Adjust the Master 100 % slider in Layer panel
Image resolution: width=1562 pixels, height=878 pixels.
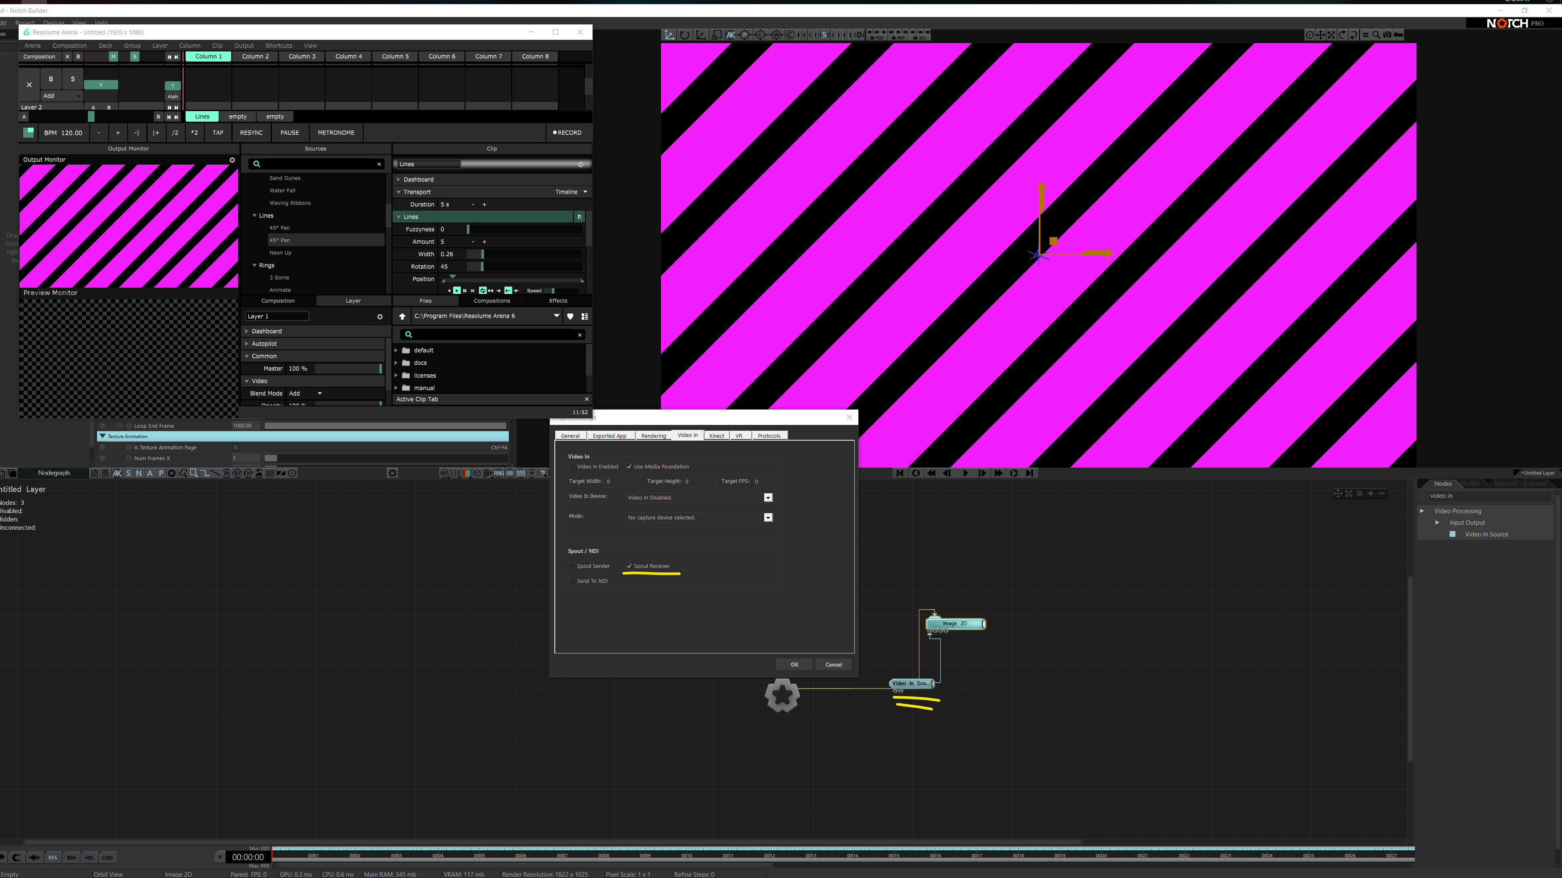(349, 369)
